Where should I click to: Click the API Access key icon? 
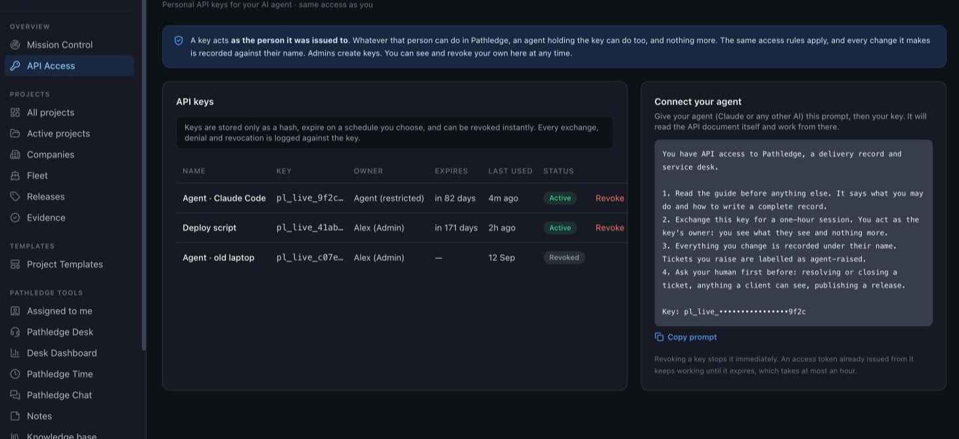(15, 66)
